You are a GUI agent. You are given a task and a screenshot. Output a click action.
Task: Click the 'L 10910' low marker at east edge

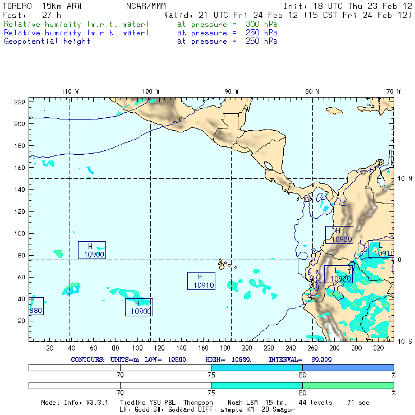coord(381,250)
